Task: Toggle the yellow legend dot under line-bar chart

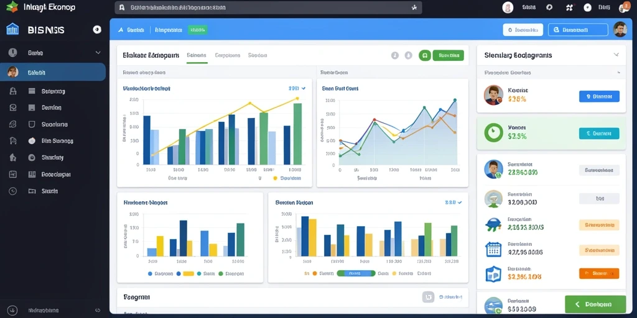Action: click(275, 178)
